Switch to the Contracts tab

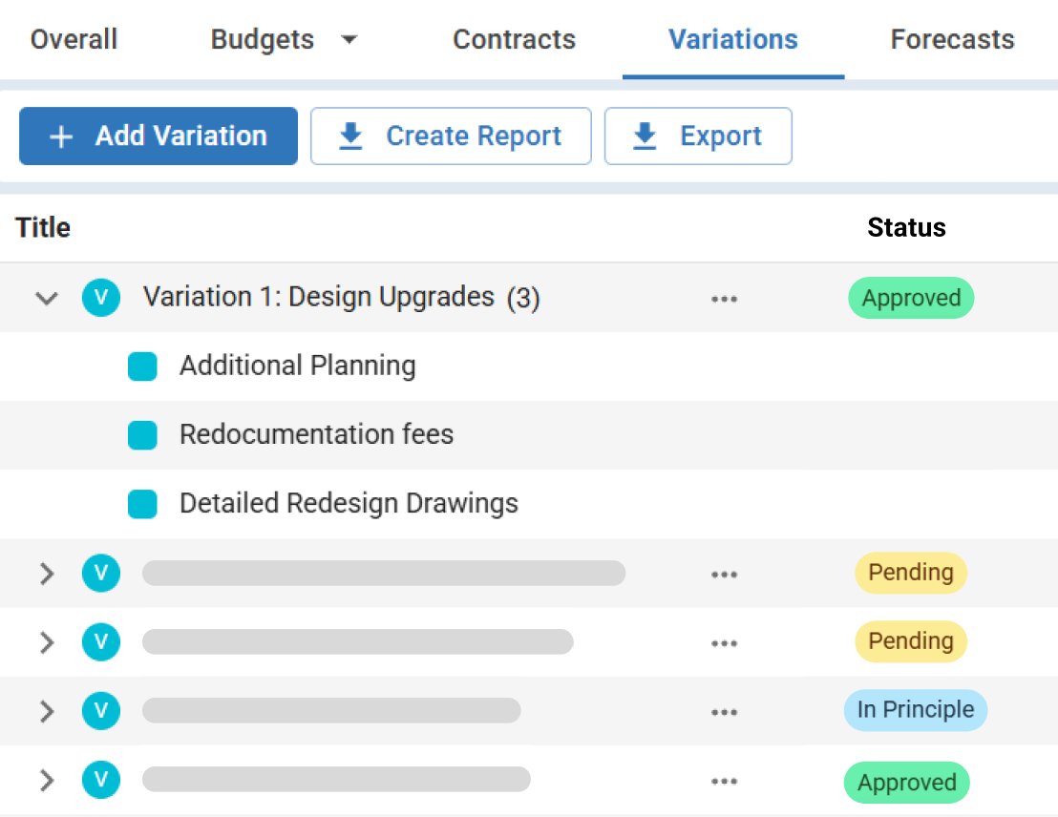[x=514, y=39]
